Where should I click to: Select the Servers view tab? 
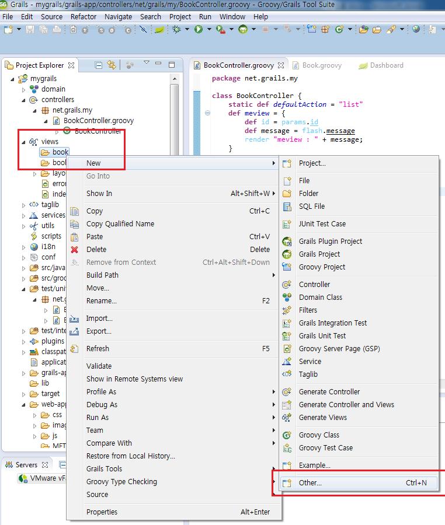click(x=26, y=465)
